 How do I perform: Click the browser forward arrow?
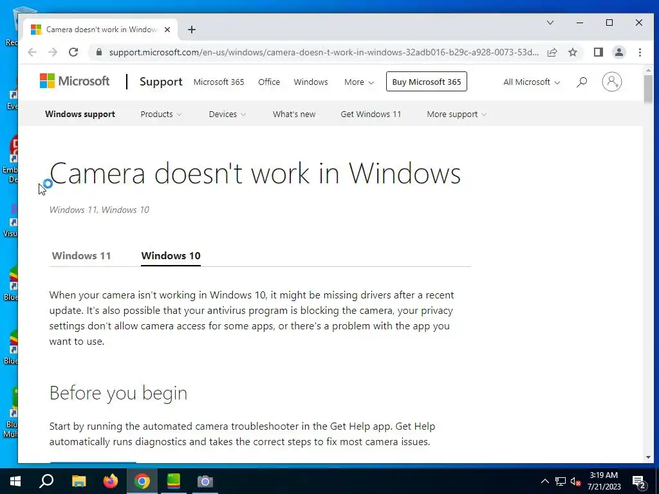[53, 52]
